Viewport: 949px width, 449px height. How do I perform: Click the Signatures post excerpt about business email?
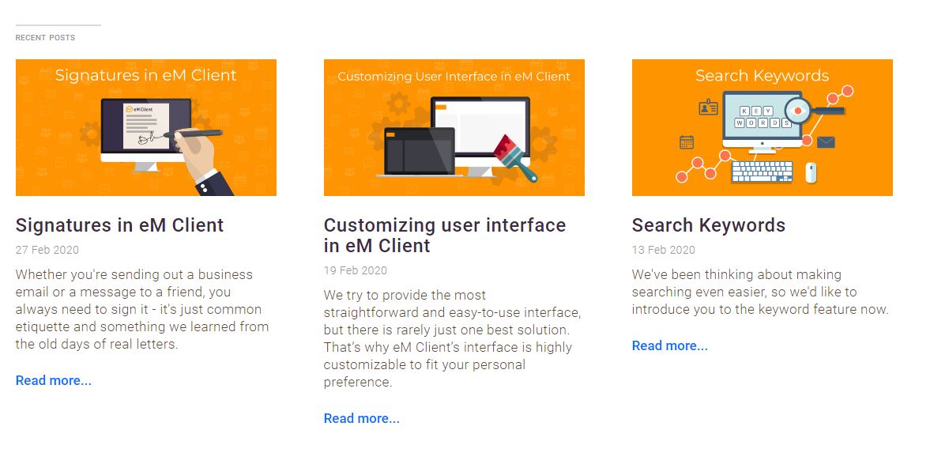coord(142,309)
